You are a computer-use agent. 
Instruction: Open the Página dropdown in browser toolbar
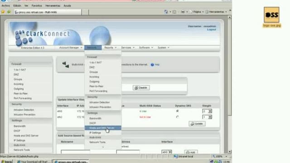point(197,12)
